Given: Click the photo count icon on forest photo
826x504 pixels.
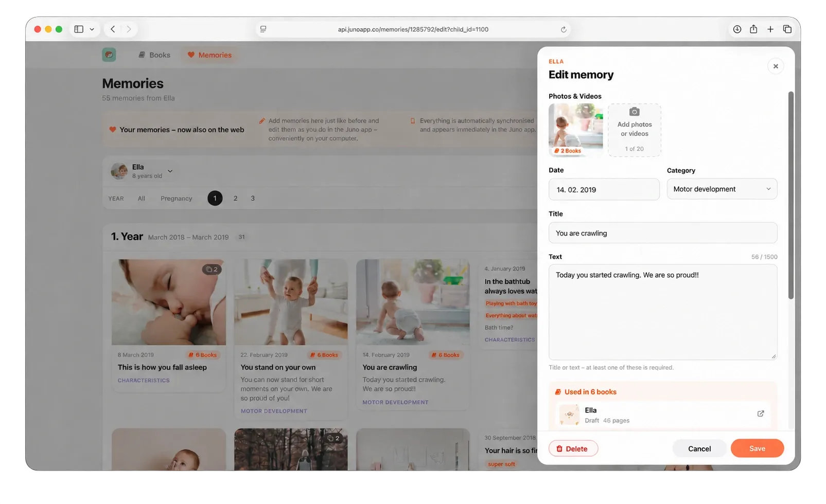Looking at the screenshot, I should (333, 438).
